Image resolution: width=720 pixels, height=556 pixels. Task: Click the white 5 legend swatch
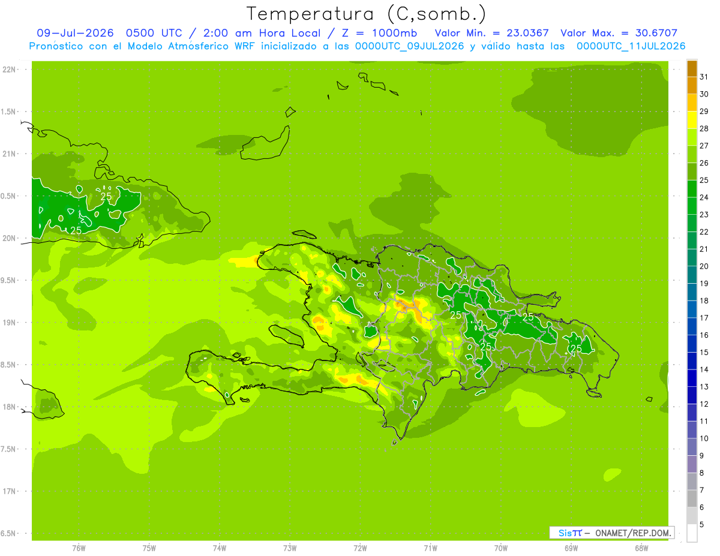(x=692, y=533)
